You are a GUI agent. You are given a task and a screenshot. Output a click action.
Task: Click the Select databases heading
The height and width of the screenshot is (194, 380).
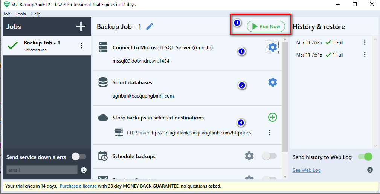pos(132,83)
